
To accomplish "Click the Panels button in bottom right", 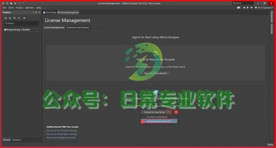I will pyautogui.click(x=270, y=144).
